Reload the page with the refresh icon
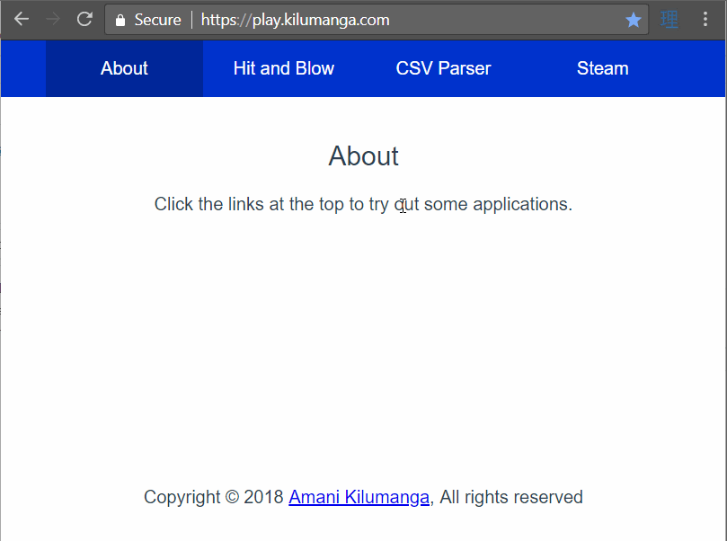Viewport: 727px width, 541px height. point(84,20)
